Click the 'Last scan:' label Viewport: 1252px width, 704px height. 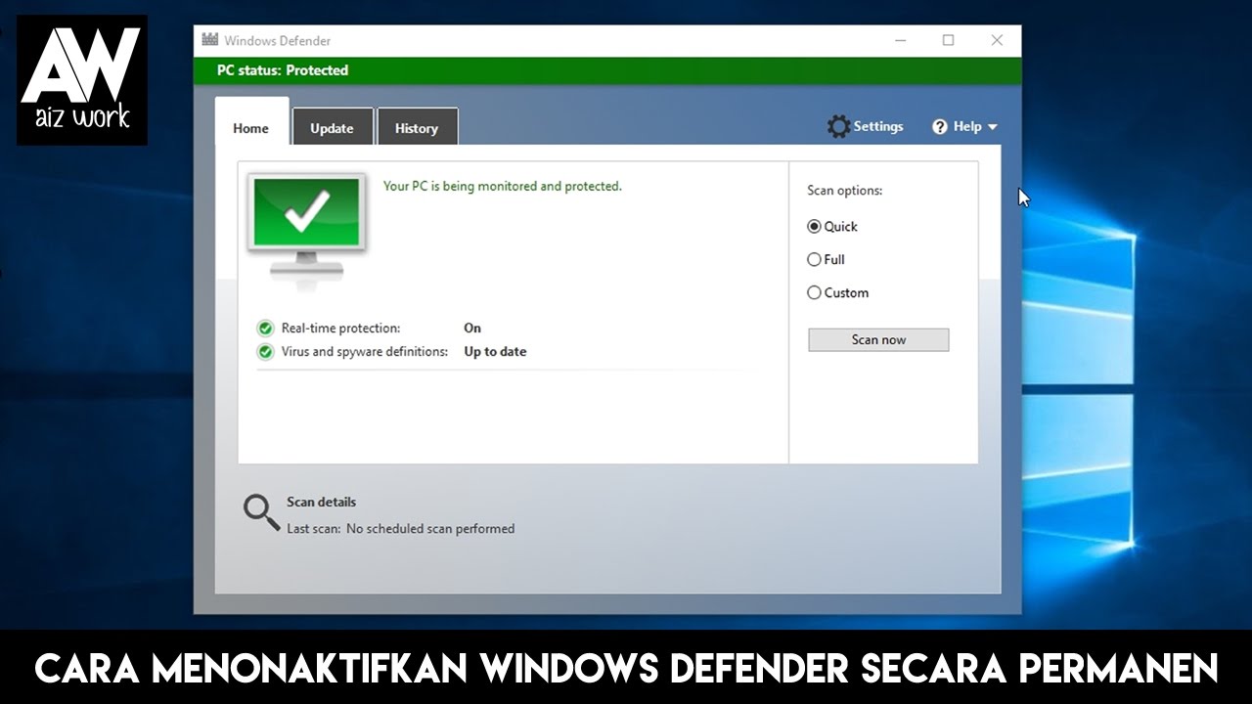coord(314,529)
